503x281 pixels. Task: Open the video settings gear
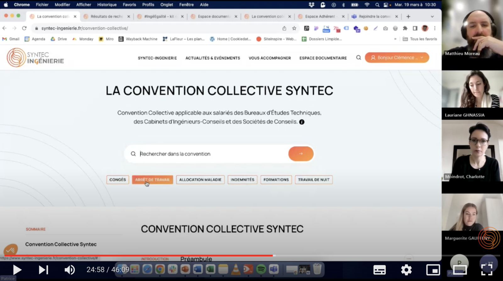click(x=406, y=270)
